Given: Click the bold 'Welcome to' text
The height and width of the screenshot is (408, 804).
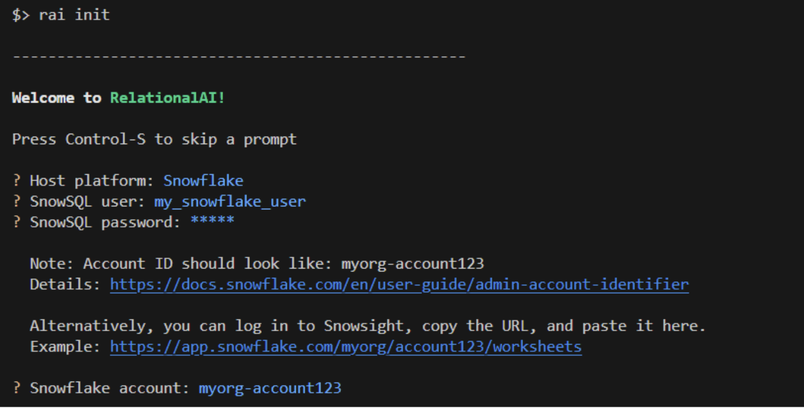Looking at the screenshot, I should point(56,98).
